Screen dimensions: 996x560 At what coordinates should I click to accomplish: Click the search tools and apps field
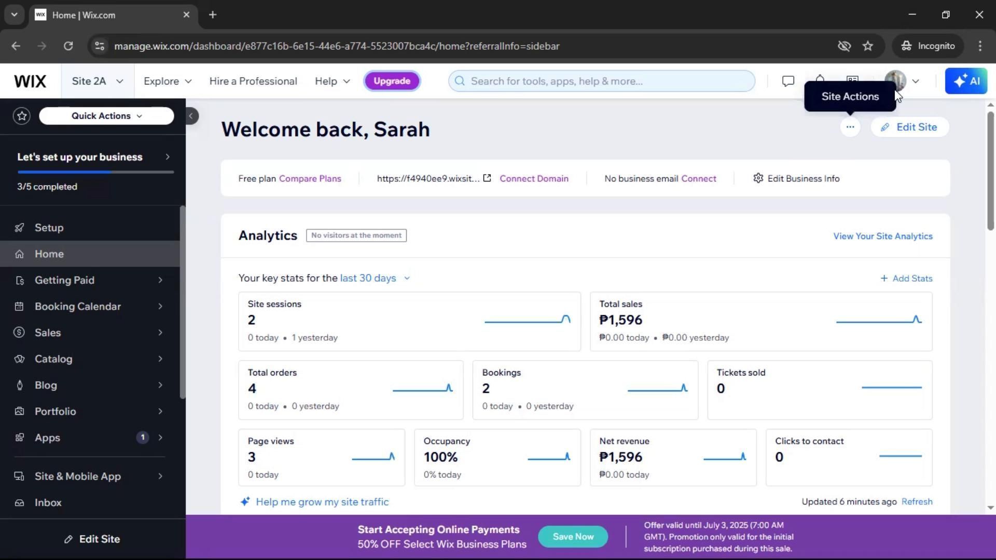(x=602, y=81)
